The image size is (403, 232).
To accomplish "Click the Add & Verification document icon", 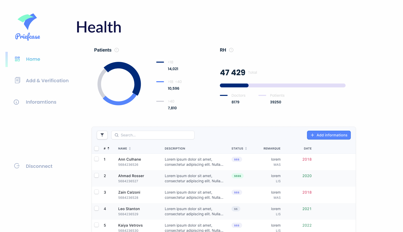I will click(x=17, y=80).
